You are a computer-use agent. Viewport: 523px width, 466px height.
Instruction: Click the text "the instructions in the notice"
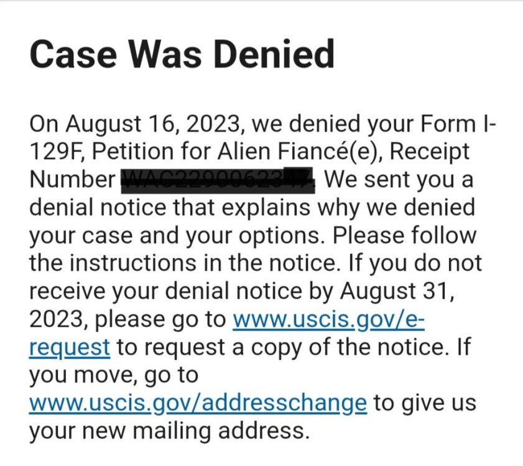(x=182, y=263)
